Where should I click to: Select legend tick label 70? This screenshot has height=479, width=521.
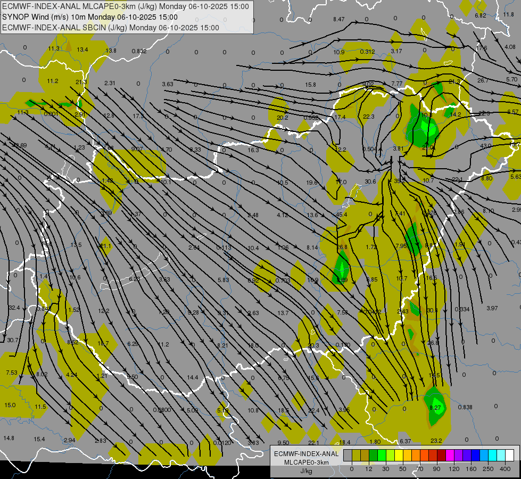pos(420,469)
